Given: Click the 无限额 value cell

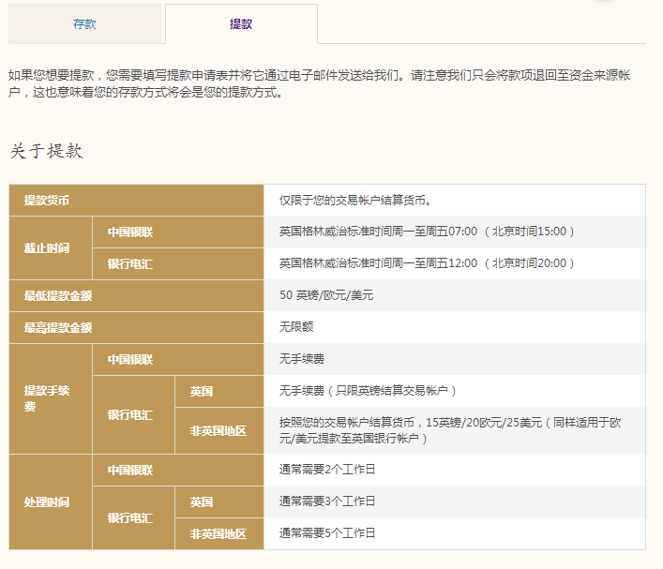Looking at the screenshot, I should (297, 327).
